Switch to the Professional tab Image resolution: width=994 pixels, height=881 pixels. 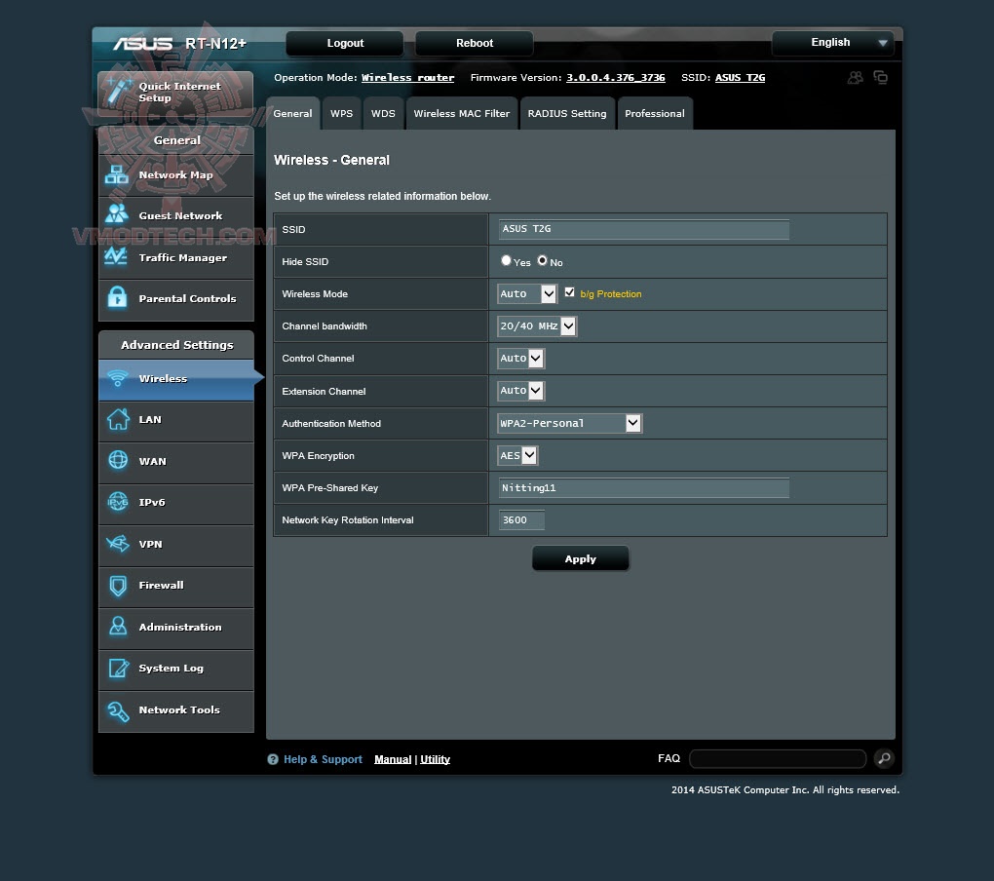coord(655,113)
